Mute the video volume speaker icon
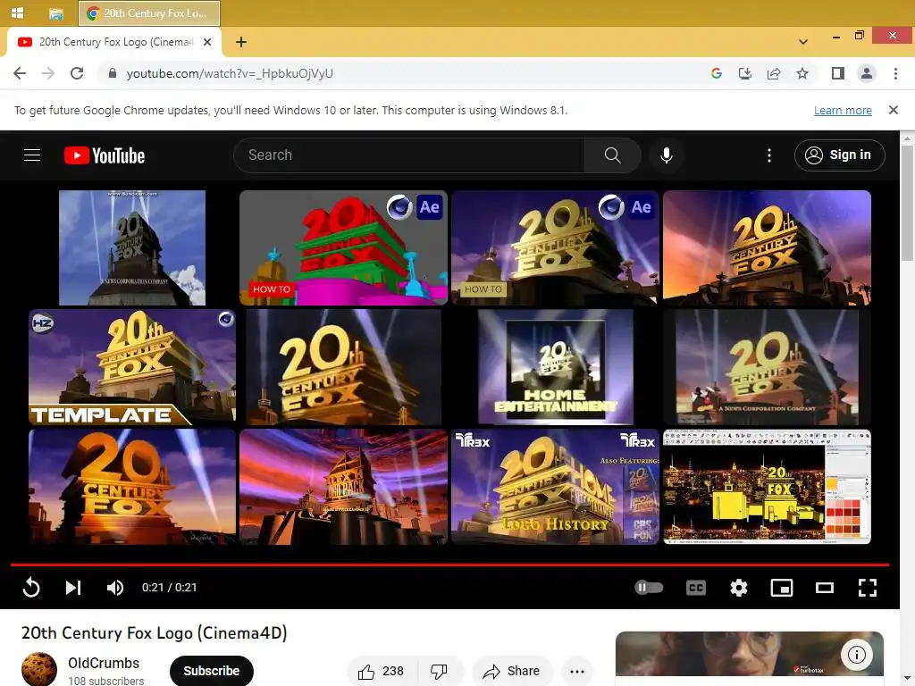This screenshot has width=915, height=686. point(115,588)
